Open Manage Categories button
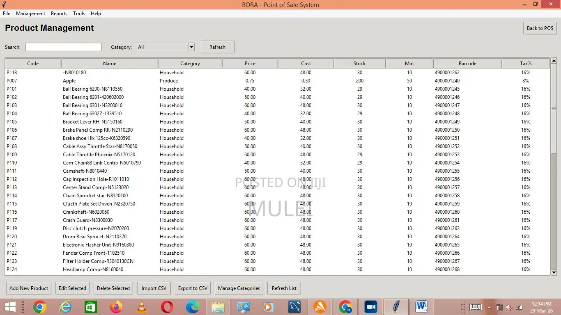 [239, 288]
